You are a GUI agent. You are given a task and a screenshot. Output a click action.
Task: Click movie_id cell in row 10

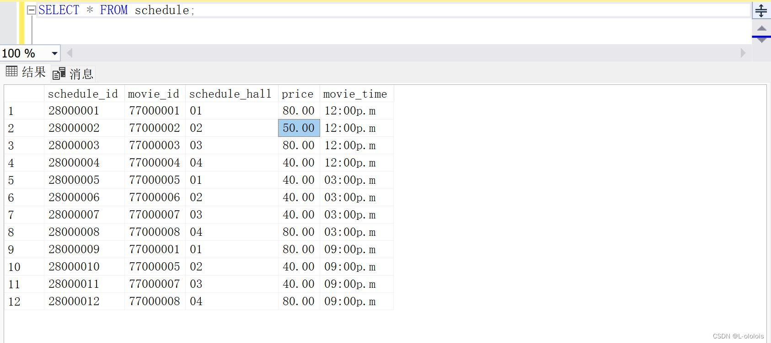155,267
